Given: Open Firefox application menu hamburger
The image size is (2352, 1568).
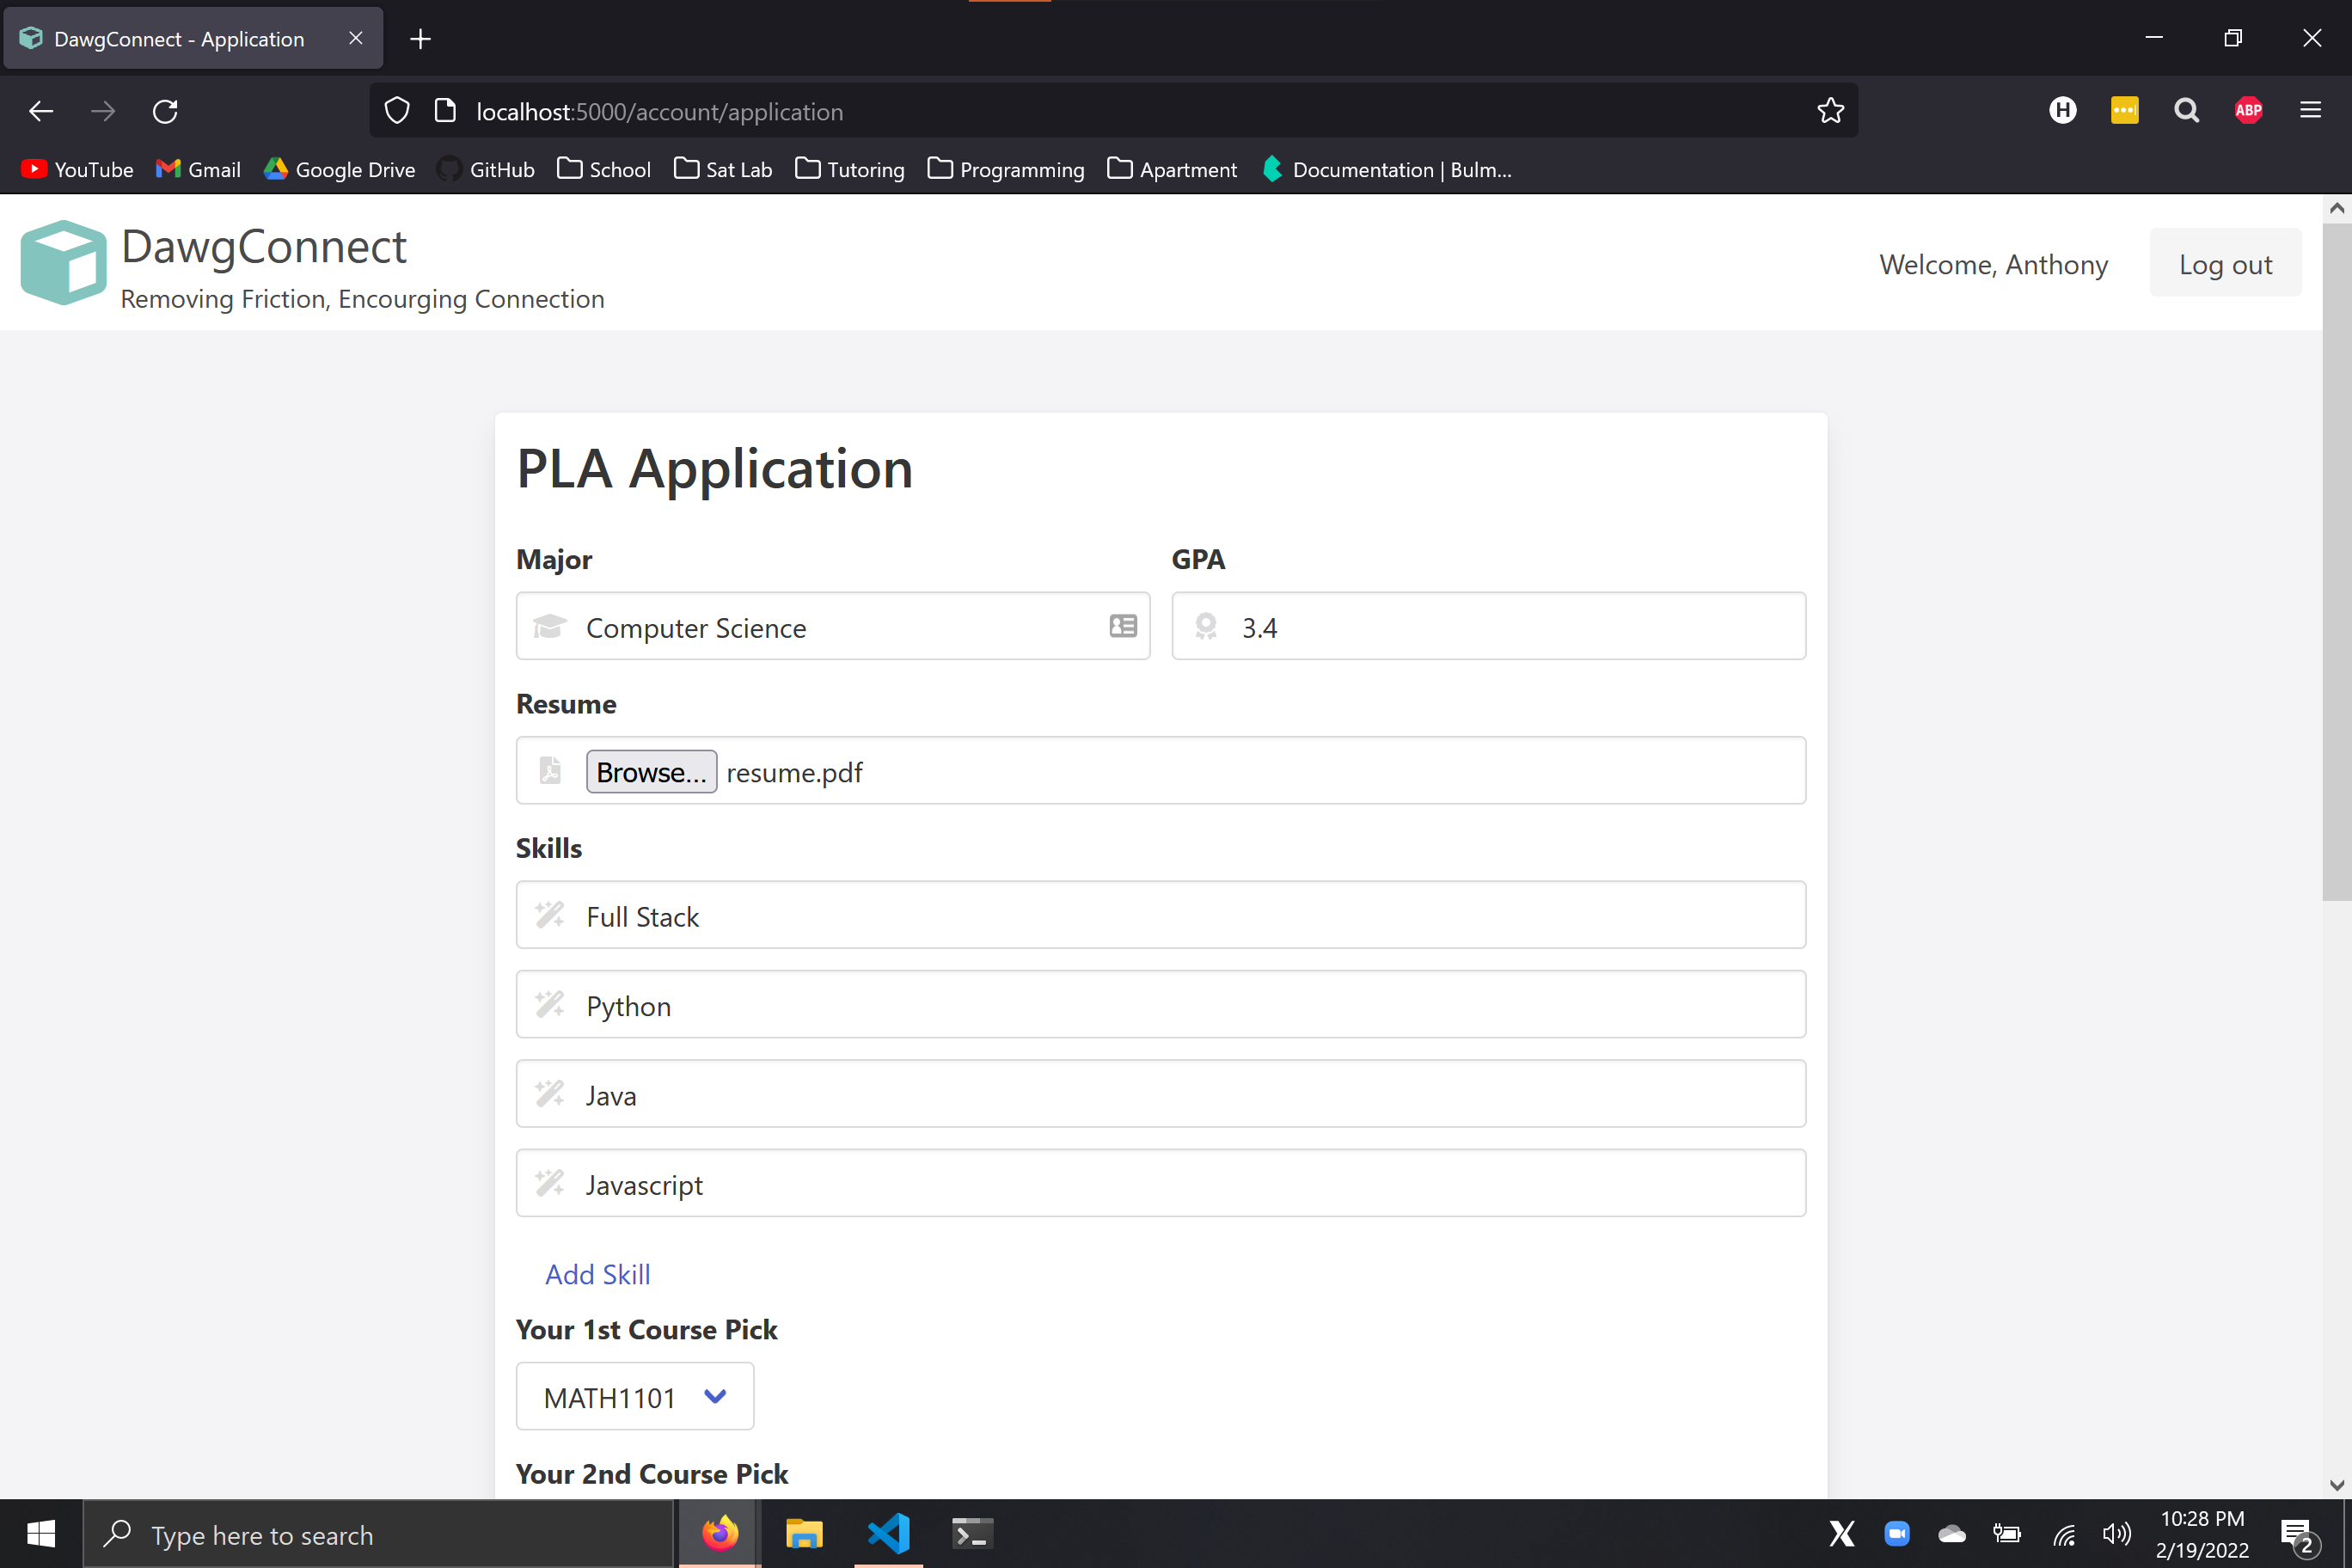Looking at the screenshot, I should coord(2310,111).
